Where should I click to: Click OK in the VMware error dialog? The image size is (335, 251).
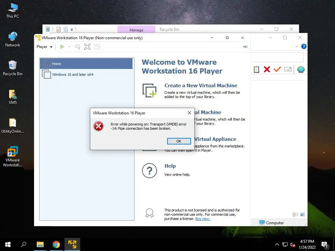179,141
